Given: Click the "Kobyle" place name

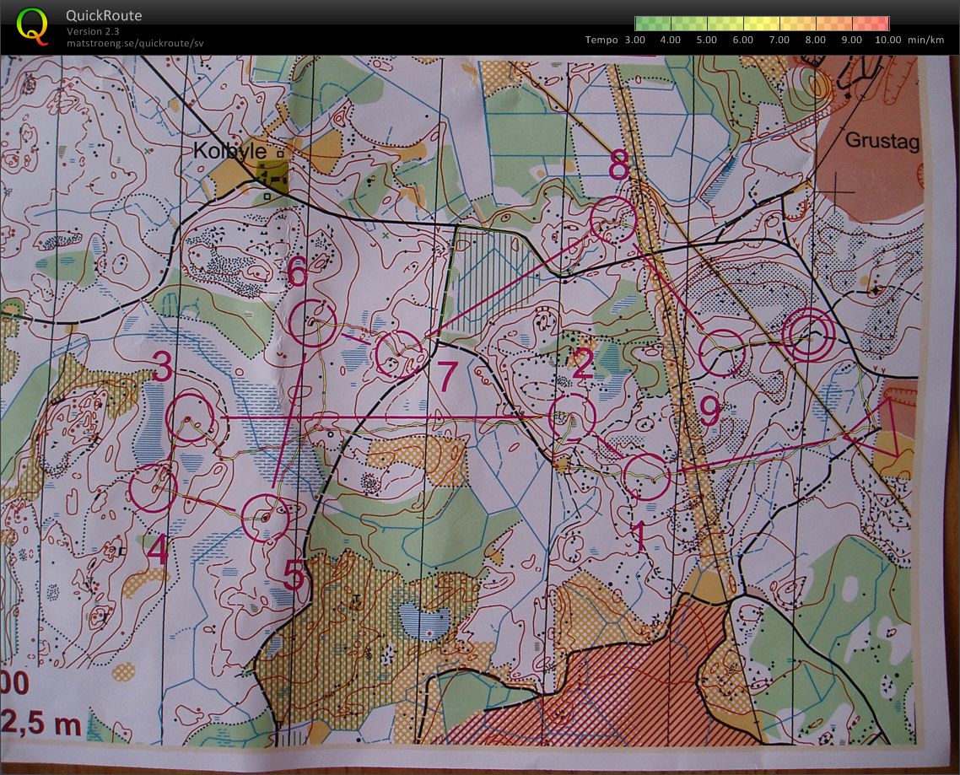Looking at the screenshot, I should (230, 151).
